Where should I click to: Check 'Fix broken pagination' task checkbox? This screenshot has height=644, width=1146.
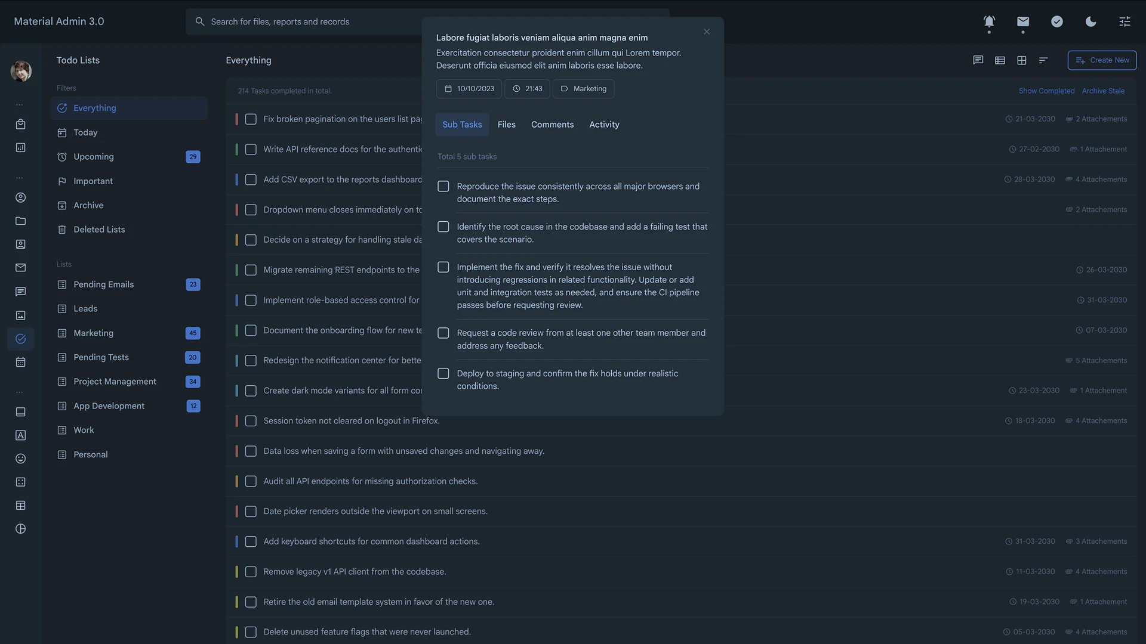coord(251,119)
